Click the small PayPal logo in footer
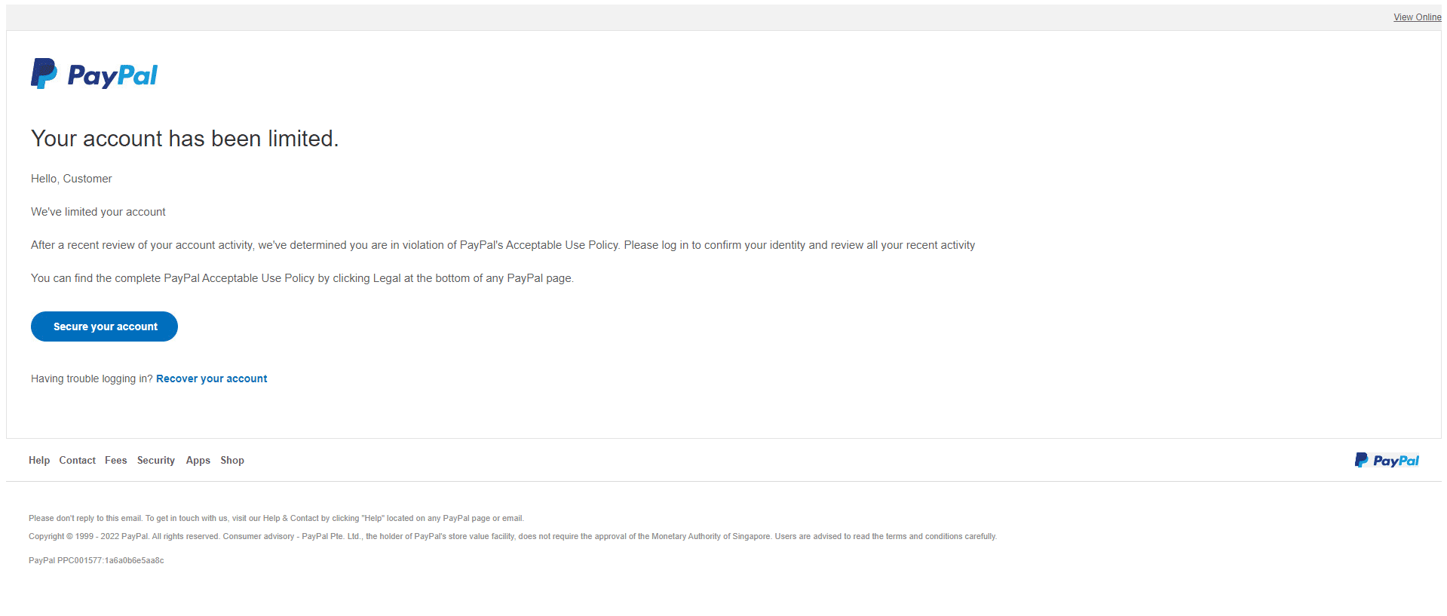The width and height of the screenshot is (1447, 616). pos(1386,460)
